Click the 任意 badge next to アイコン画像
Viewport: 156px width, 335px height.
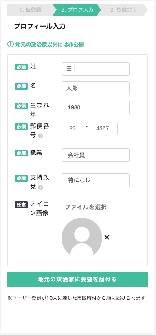tap(21, 204)
